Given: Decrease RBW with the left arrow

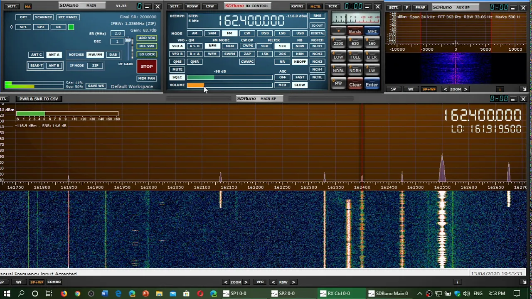Looking at the screenshot, I should (x=273, y=282).
